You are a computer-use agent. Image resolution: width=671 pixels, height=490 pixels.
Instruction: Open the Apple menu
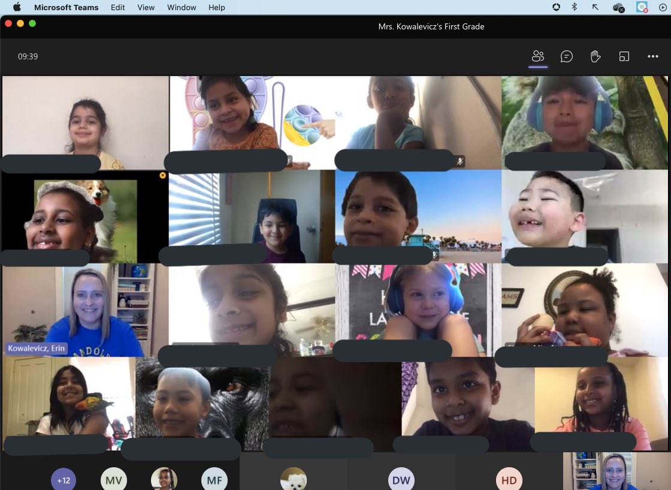point(17,7)
